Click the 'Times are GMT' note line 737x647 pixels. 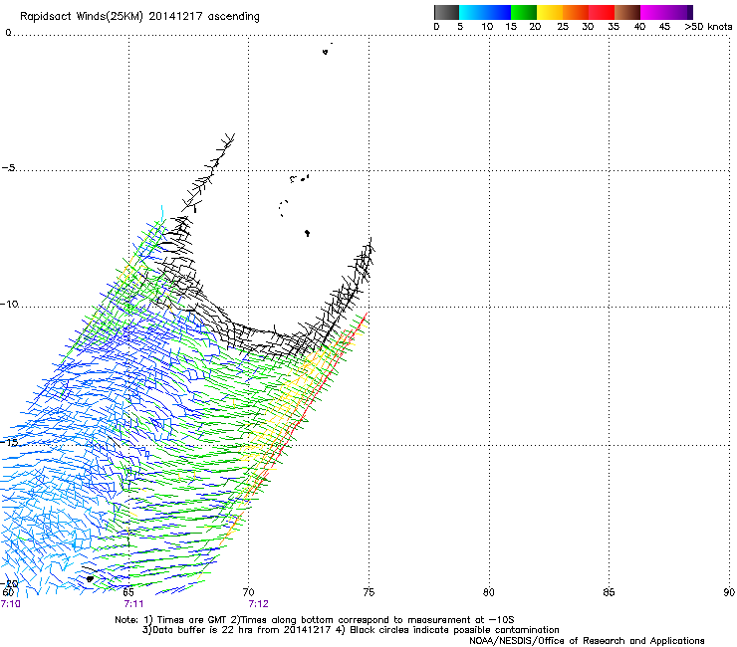coord(315,620)
